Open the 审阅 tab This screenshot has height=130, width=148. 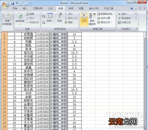tap(71, 9)
